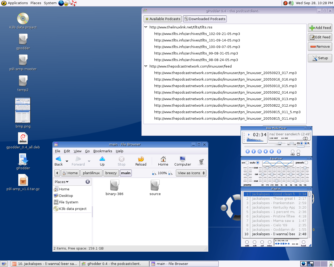The image size is (334, 267).
Task: Click show desktop icon in bottom panel
Action: click(4, 264)
